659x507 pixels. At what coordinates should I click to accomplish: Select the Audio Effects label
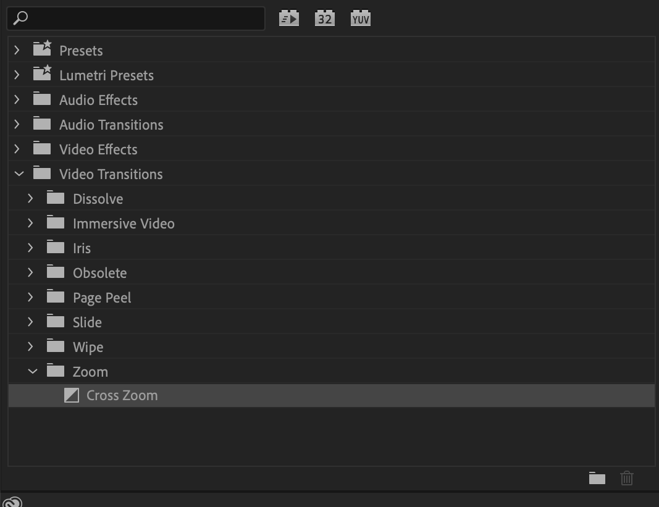pos(98,101)
